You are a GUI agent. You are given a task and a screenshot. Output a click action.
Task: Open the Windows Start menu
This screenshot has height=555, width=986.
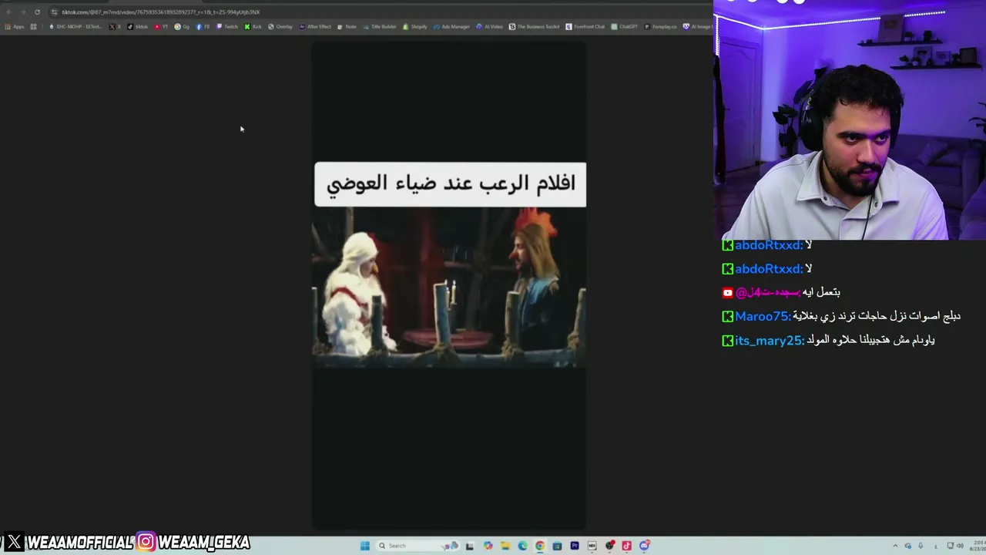[x=365, y=546]
